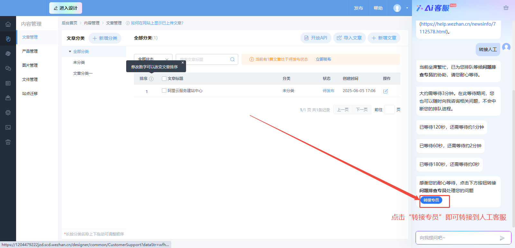Open the terminal console sidebar icon

pyautogui.click(x=8, y=127)
